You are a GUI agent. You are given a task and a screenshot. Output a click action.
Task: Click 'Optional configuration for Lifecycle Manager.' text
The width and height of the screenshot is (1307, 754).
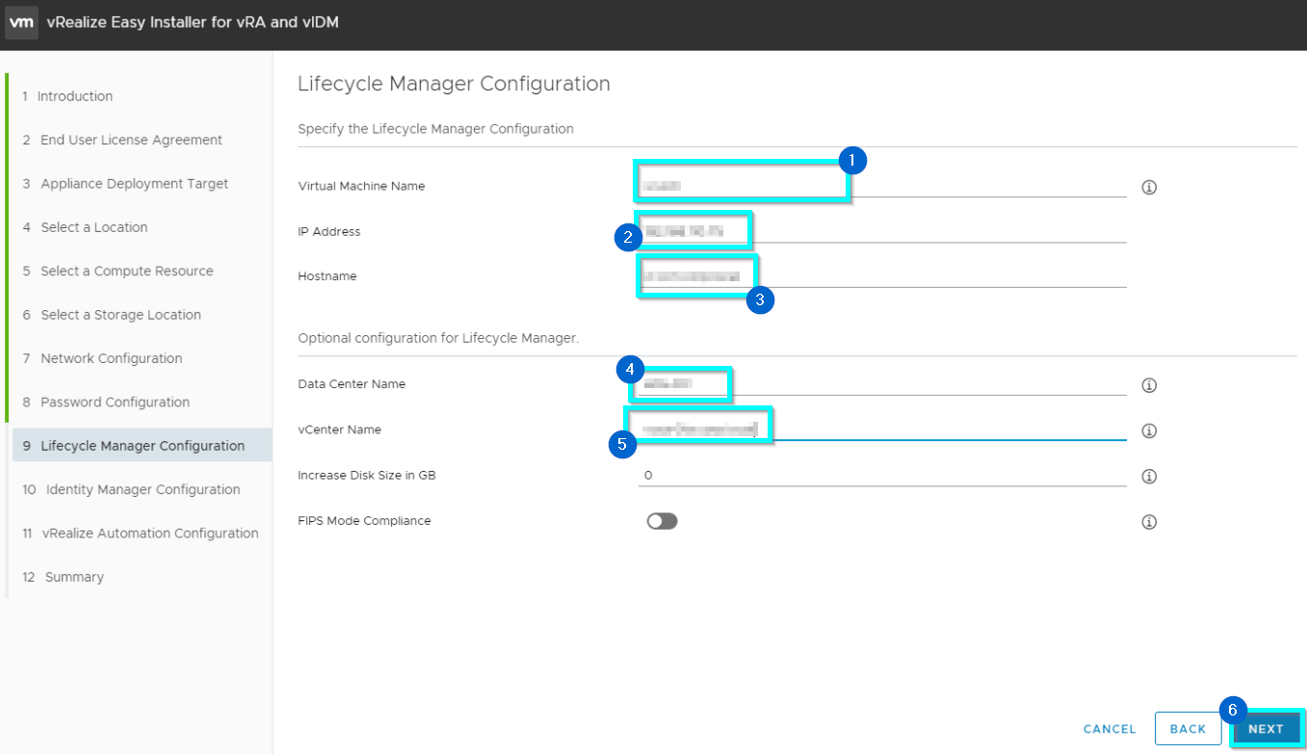[x=438, y=338]
